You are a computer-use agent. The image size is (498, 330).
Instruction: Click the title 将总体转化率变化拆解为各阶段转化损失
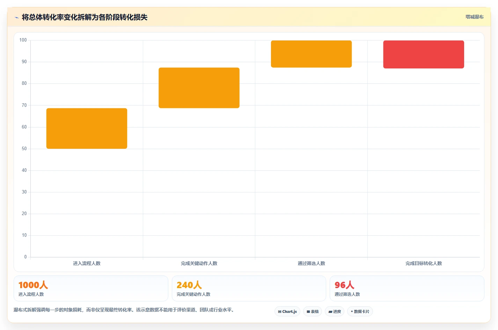[85, 17]
